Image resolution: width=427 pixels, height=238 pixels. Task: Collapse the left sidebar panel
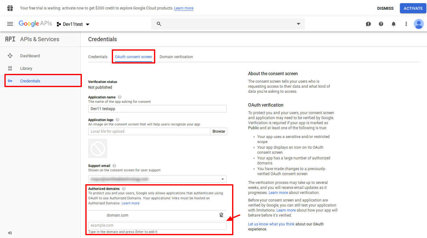click(10, 233)
